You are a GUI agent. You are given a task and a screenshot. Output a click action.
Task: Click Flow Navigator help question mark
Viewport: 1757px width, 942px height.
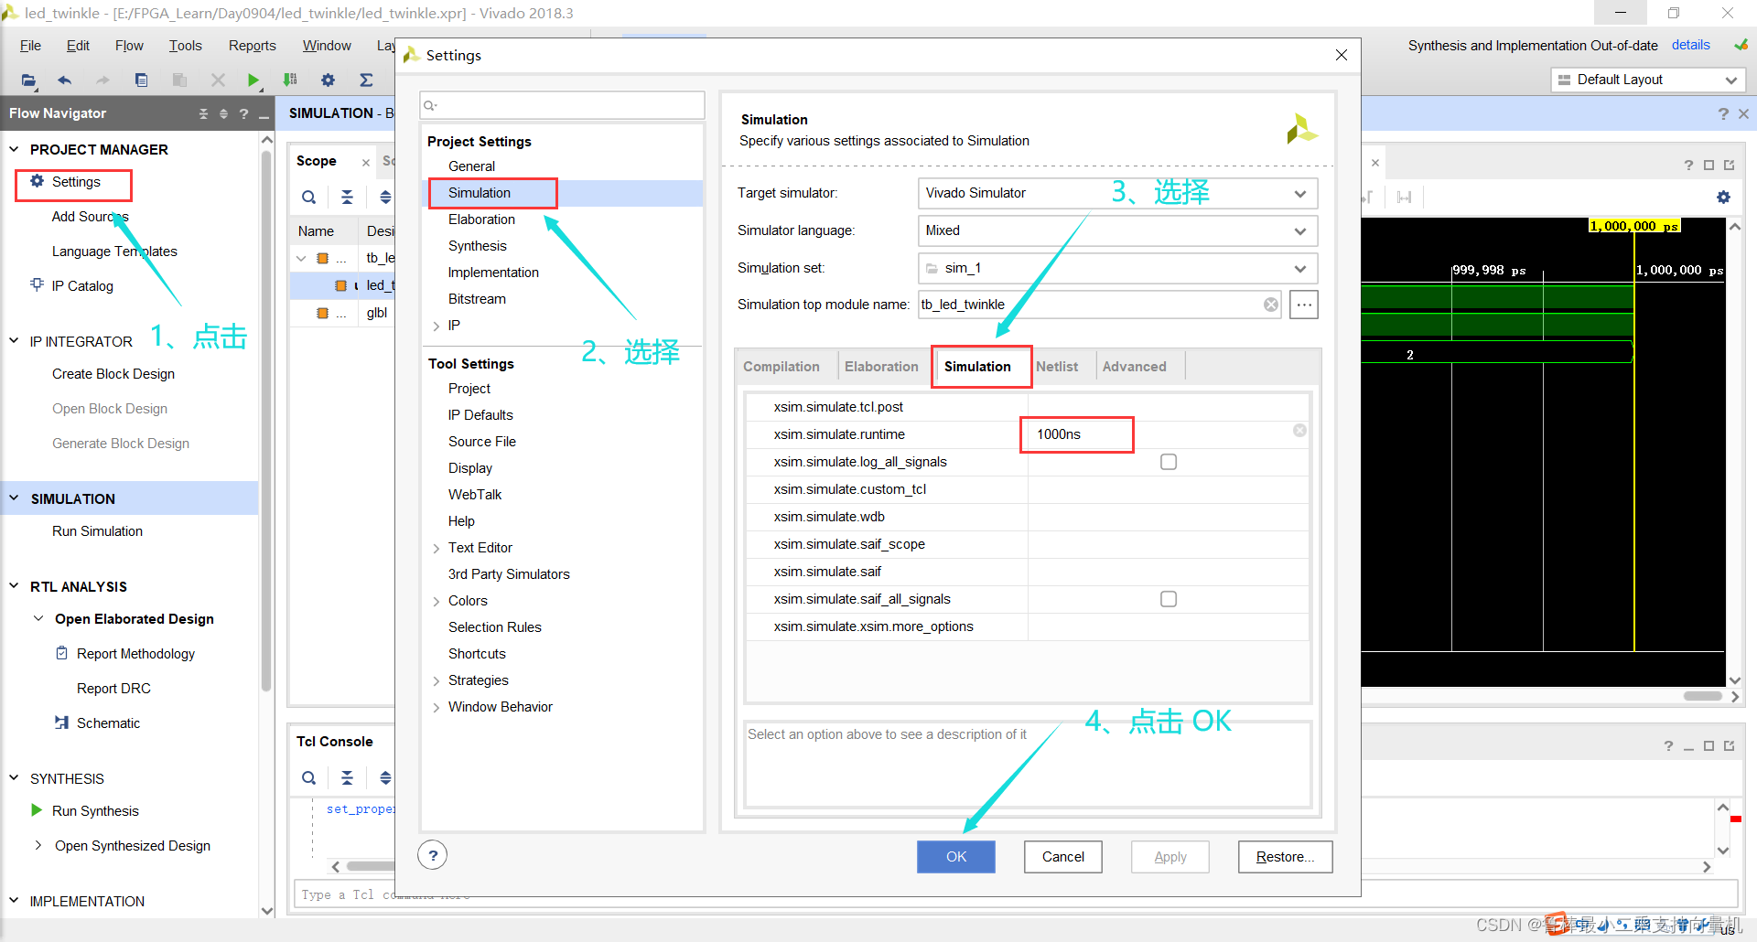[243, 113]
